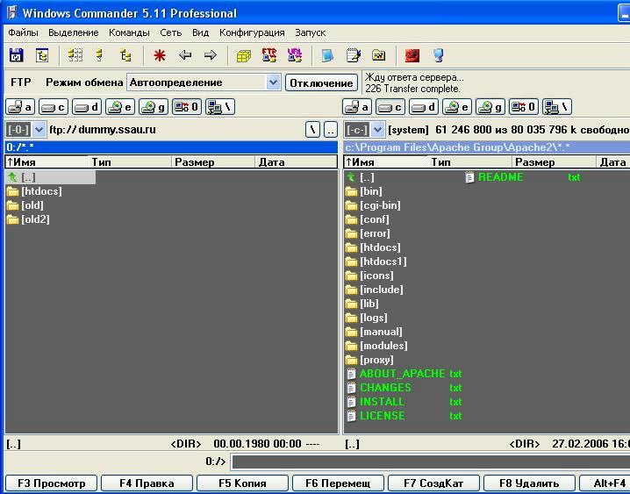This screenshot has width=630, height=494.
Task: Click the blue globe toolbar icon
Action: pyautogui.click(x=439, y=55)
